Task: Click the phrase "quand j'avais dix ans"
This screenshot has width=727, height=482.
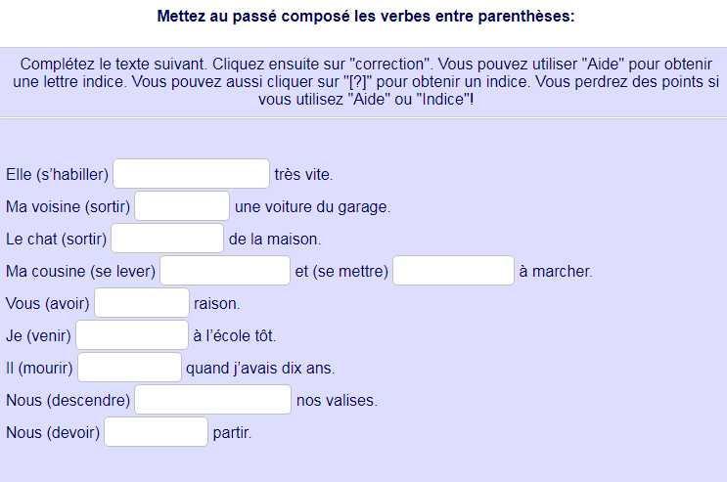Action: click(260, 368)
